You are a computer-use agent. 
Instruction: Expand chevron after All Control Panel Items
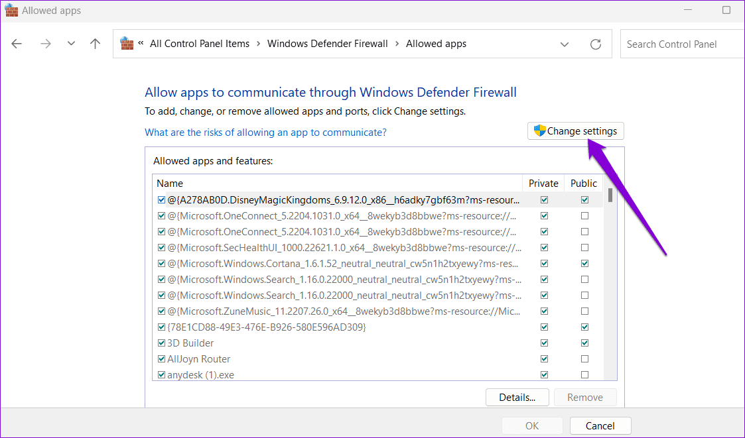tap(259, 44)
